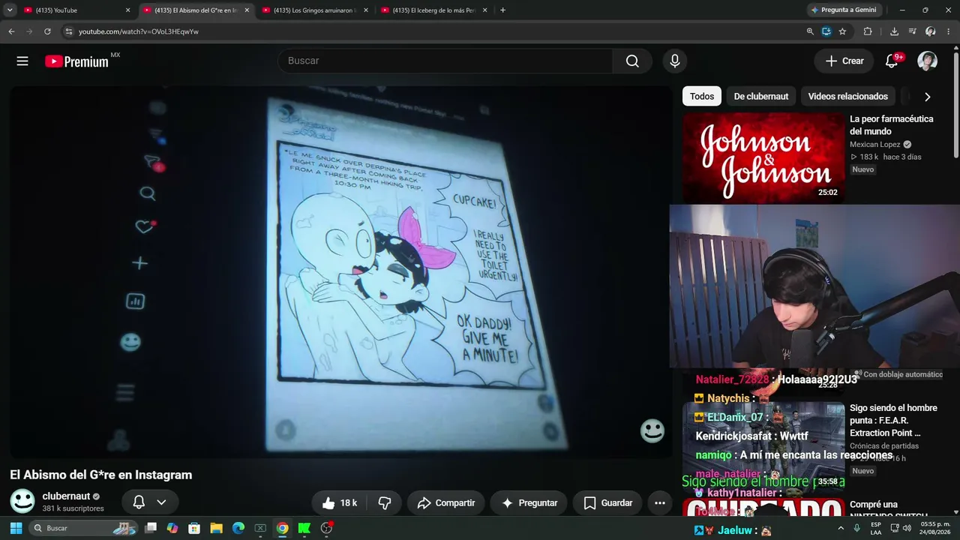Open the tab search dropdown arrow
Viewport: 960px width, 540px height.
pyautogui.click(x=10, y=10)
